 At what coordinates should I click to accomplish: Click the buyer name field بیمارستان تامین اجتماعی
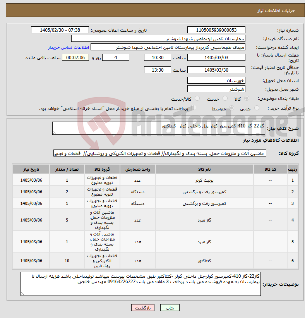[x=158, y=38]
